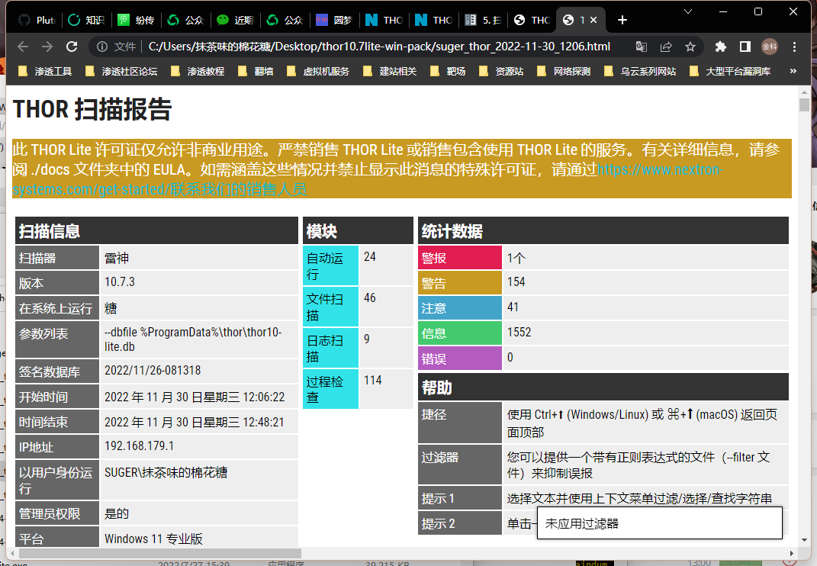Click the address bar URL field
The image size is (817, 566).
(379, 47)
